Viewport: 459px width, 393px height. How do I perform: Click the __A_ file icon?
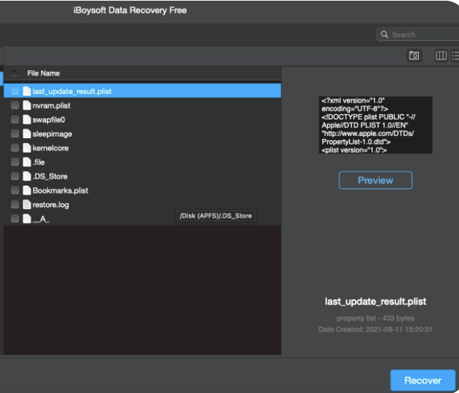coord(27,219)
